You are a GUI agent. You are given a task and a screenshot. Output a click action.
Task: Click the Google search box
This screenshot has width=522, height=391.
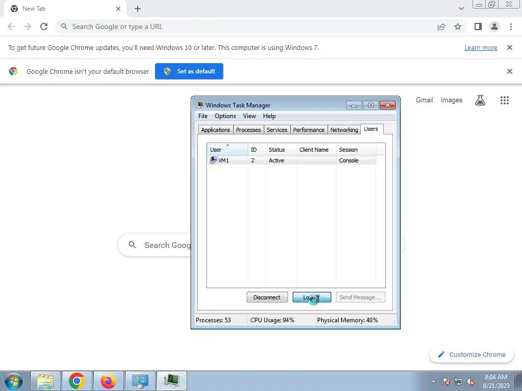coord(261,245)
